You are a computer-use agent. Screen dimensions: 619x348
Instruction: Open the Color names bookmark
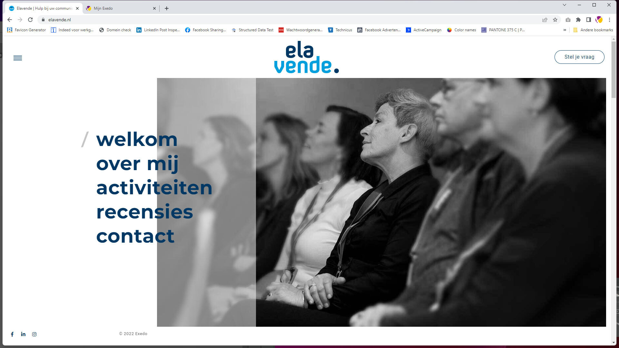pos(461,30)
